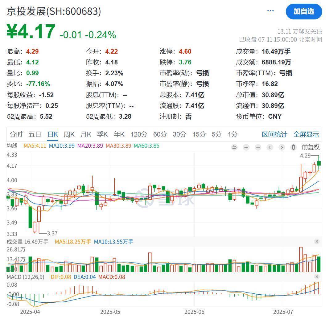Click the DIF:0.08 value label
Screen dimensions: 329x319
(x=61, y=277)
